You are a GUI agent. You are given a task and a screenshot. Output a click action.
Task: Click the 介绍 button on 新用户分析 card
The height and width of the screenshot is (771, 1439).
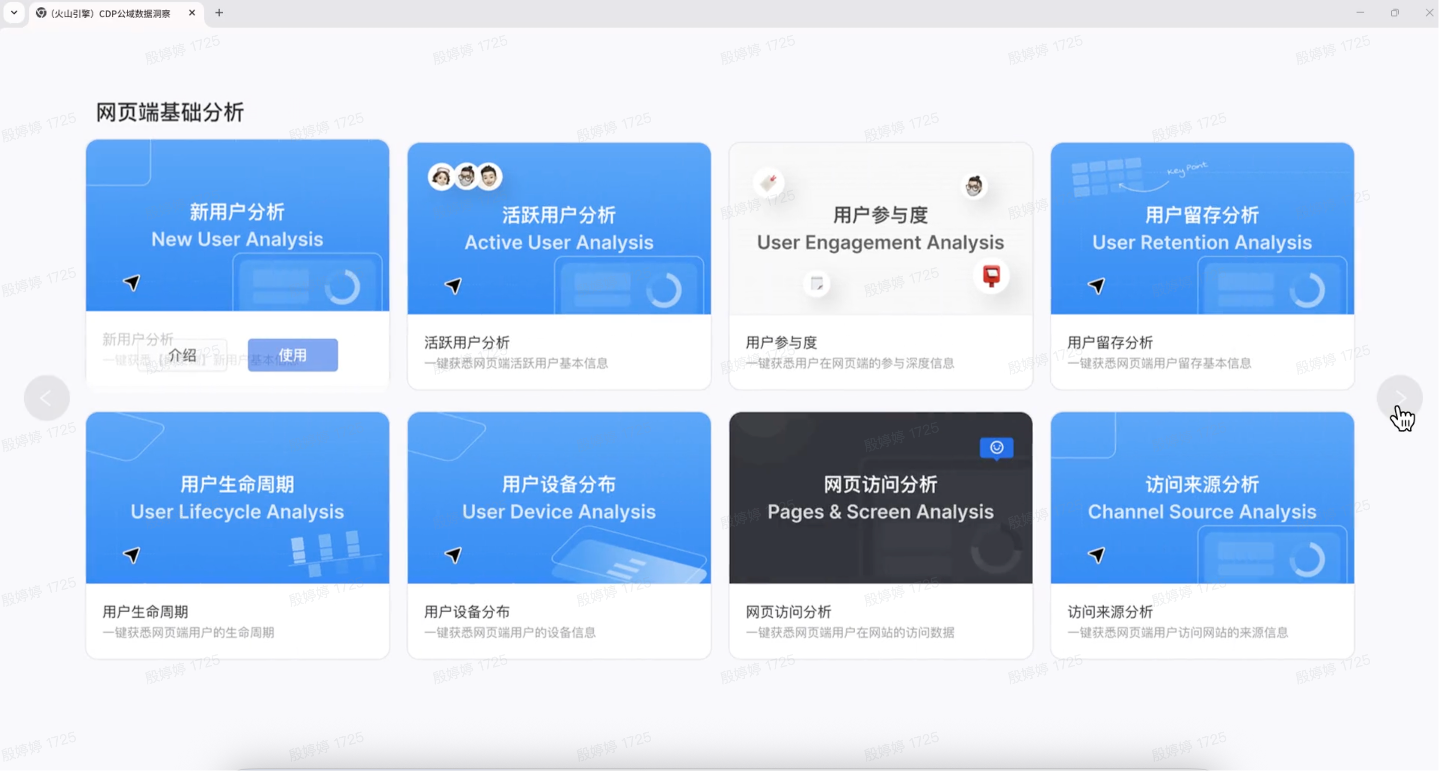coord(182,355)
